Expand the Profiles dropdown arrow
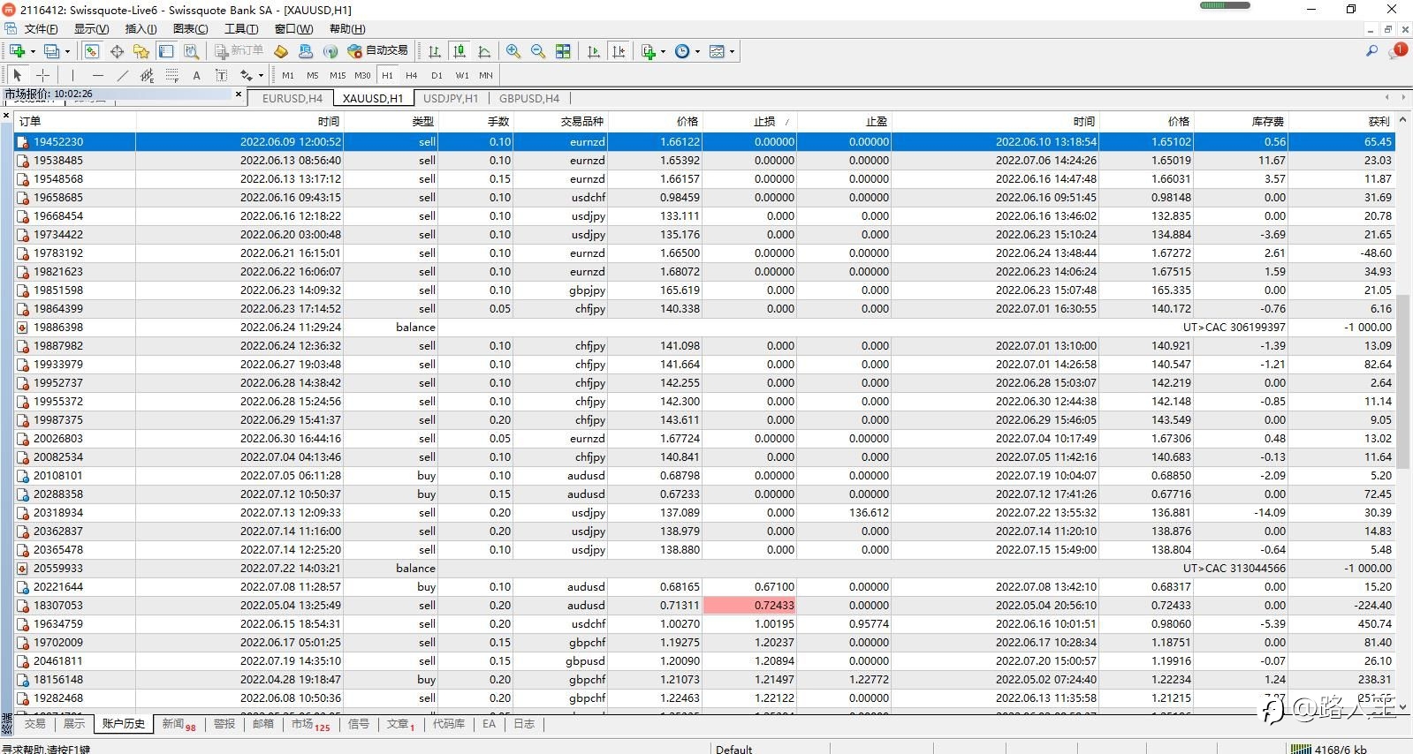This screenshot has height=754, width=1413. (67, 51)
